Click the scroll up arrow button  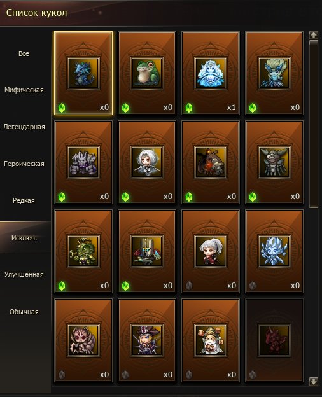[314, 35]
